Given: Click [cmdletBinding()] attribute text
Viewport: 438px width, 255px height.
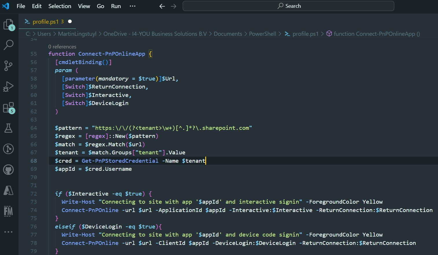Looking at the screenshot, I should [83, 62].
